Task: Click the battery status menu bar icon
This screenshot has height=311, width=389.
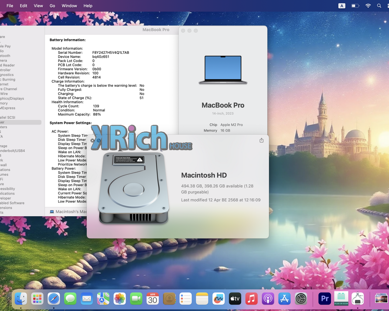Action: 355,6
